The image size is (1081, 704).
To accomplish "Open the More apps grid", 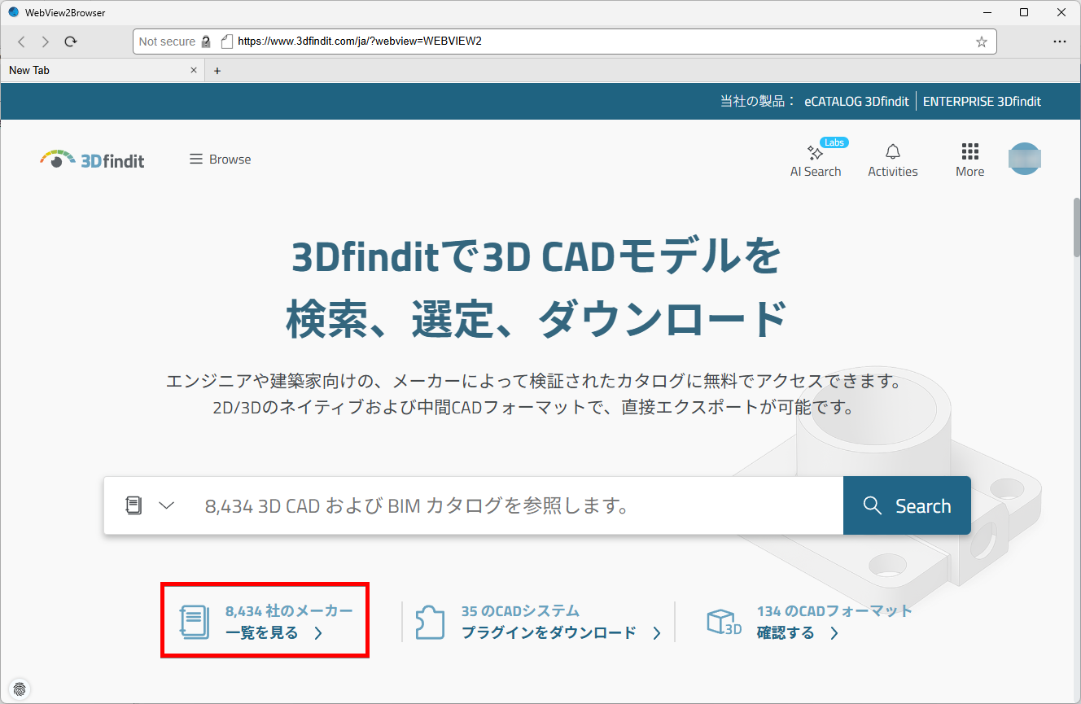I will [969, 160].
